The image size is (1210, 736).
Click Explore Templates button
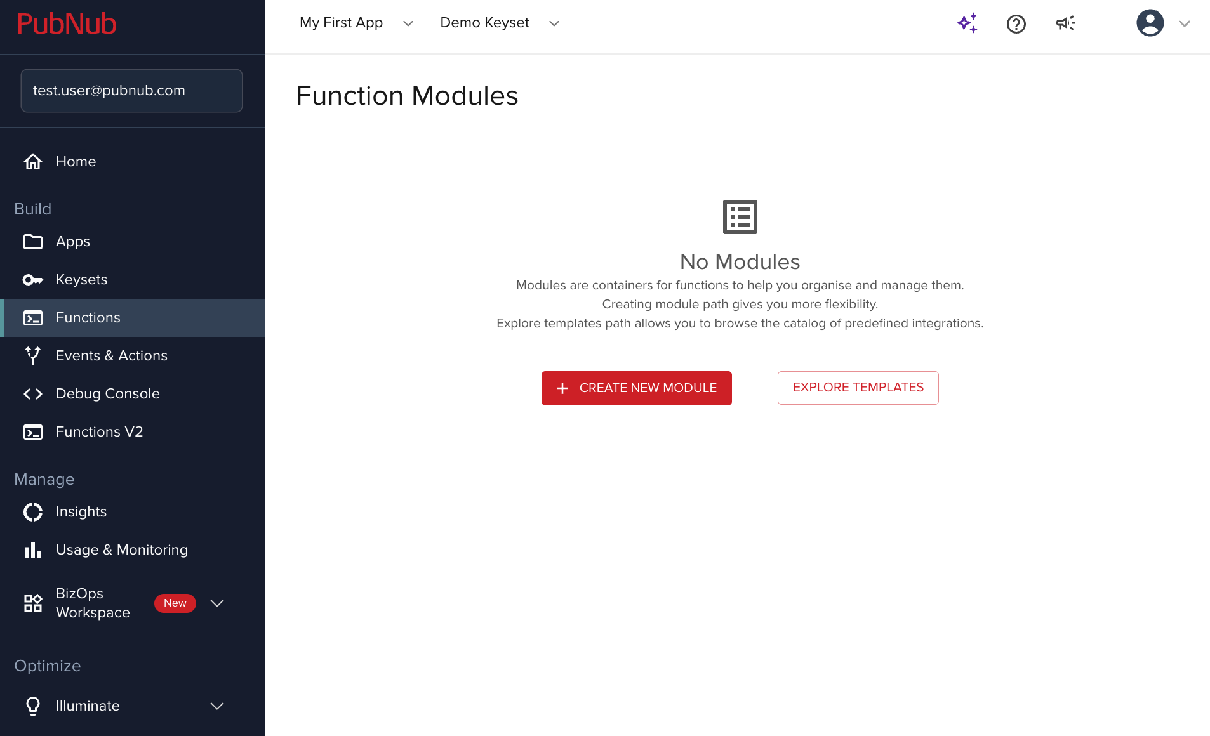tap(858, 388)
